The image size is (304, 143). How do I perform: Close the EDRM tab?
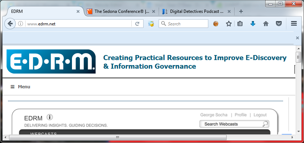pyautogui.click(x=78, y=11)
